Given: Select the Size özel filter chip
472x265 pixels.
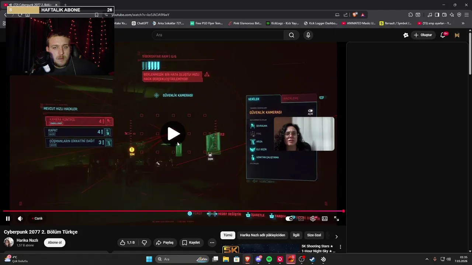Looking at the screenshot, I should (x=314, y=235).
